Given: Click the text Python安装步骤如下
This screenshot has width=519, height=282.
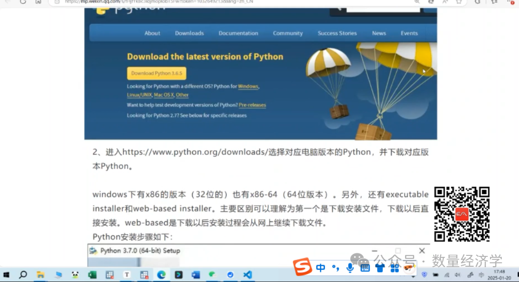Looking at the screenshot, I should pos(133,237).
